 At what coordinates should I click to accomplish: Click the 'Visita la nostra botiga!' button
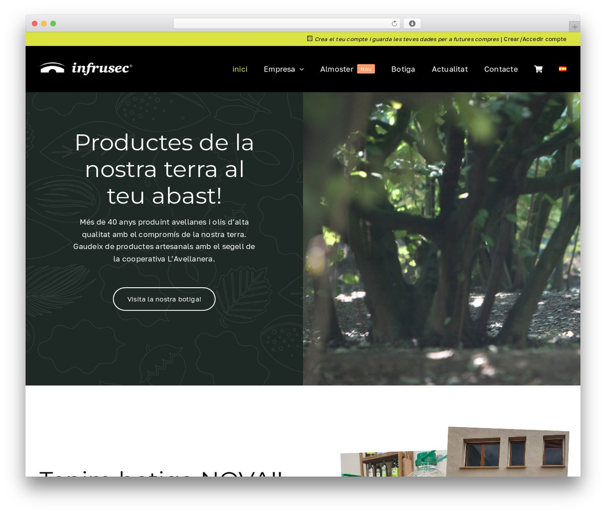(x=164, y=299)
